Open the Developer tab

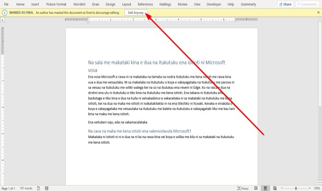point(214,4)
